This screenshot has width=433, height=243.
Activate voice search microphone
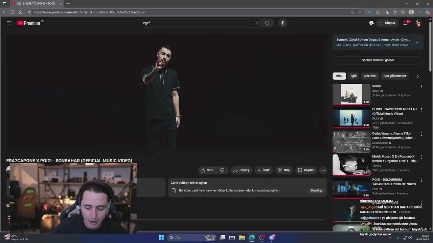point(283,23)
